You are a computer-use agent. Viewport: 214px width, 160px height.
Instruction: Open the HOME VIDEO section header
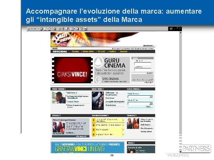click(98, 89)
